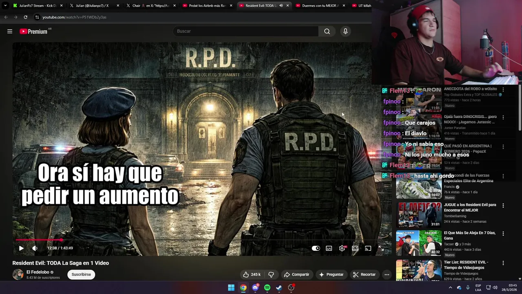Open more actions ellipsis below video
522x294 pixels.
pyautogui.click(x=387, y=274)
